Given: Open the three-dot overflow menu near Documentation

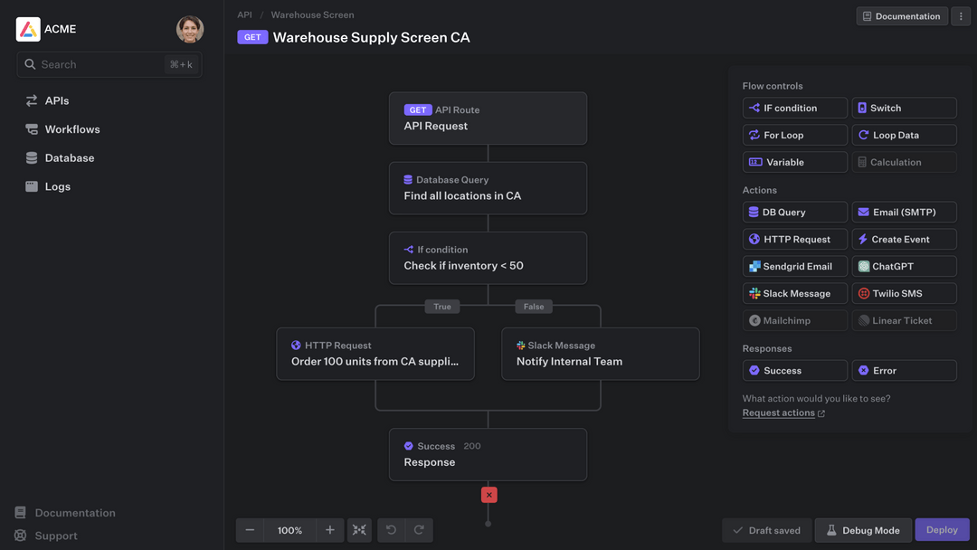Looking at the screenshot, I should 961,15.
